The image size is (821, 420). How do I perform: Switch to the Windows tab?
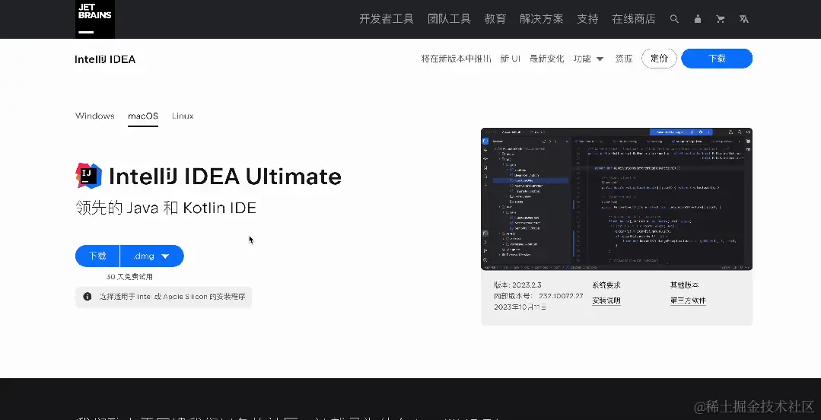point(95,116)
